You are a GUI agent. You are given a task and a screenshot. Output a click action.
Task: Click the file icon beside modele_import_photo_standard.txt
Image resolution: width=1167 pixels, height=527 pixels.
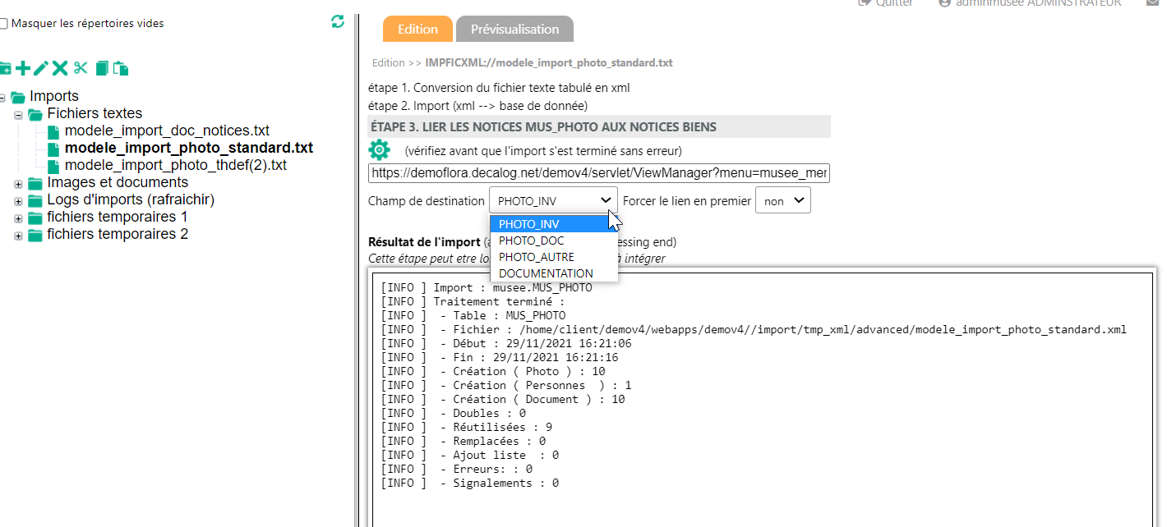(53, 149)
